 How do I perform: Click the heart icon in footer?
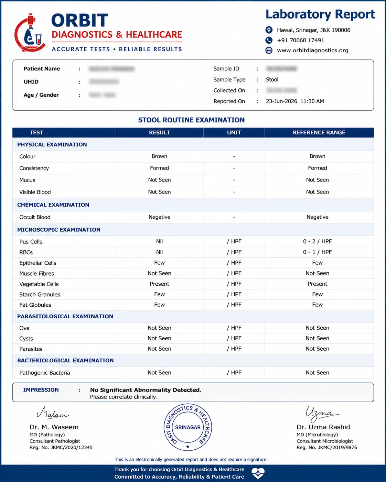[258, 473]
